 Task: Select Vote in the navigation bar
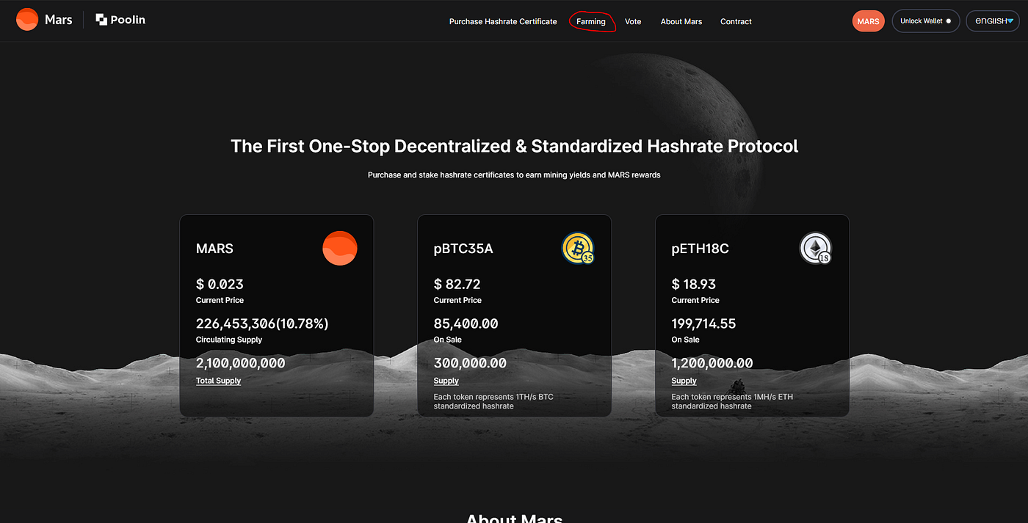pos(633,21)
